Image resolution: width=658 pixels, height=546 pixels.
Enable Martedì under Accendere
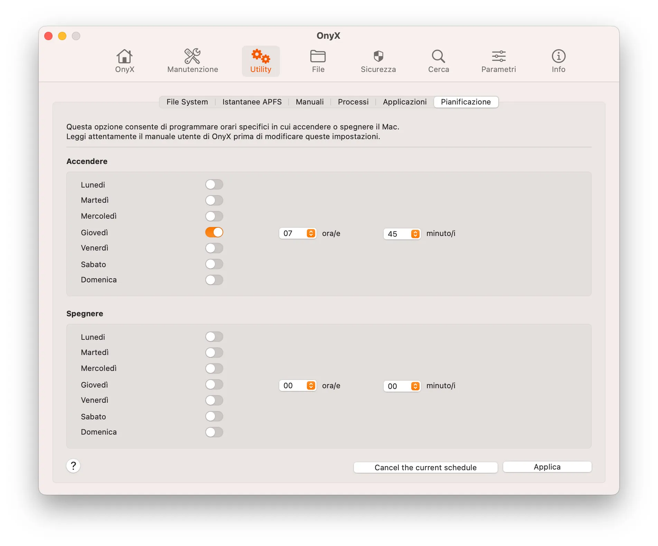[x=214, y=200]
